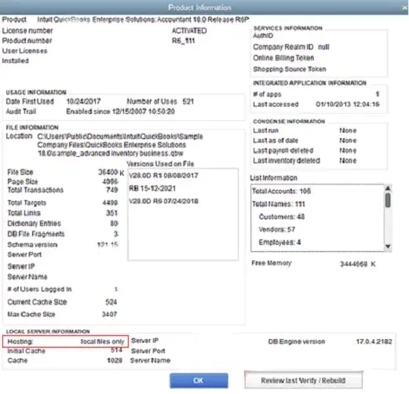Click the List Information scroll down arrow
The height and width of the screenshot is (394, 409).
tap(388, 246)
